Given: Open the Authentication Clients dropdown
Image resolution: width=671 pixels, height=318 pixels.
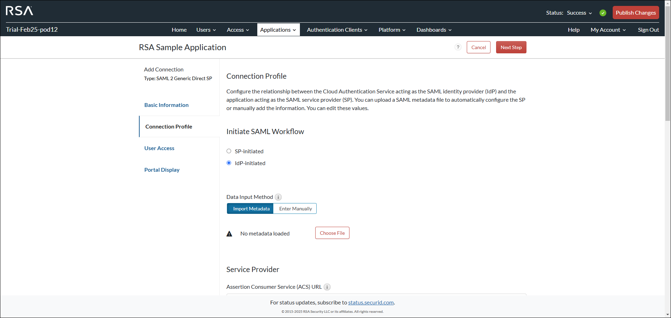Looking at the screenshot, I should (336, 30).
